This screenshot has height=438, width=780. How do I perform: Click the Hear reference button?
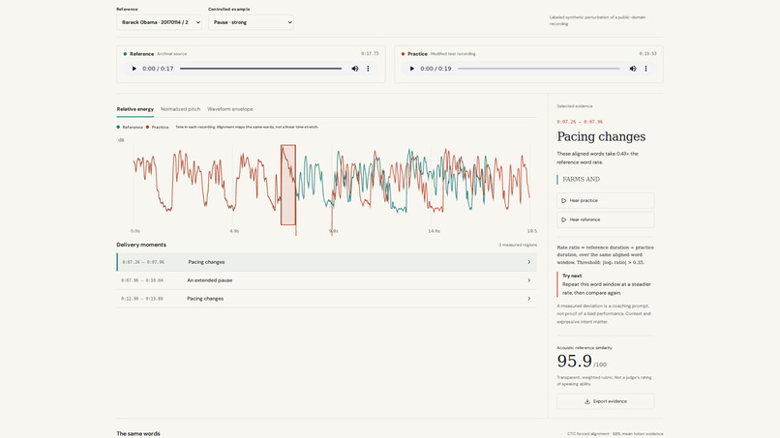(606, 219)
